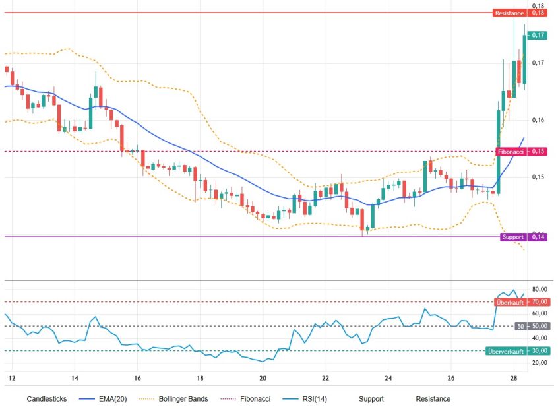Click the date label 20 on time axis

pos(263,378)
